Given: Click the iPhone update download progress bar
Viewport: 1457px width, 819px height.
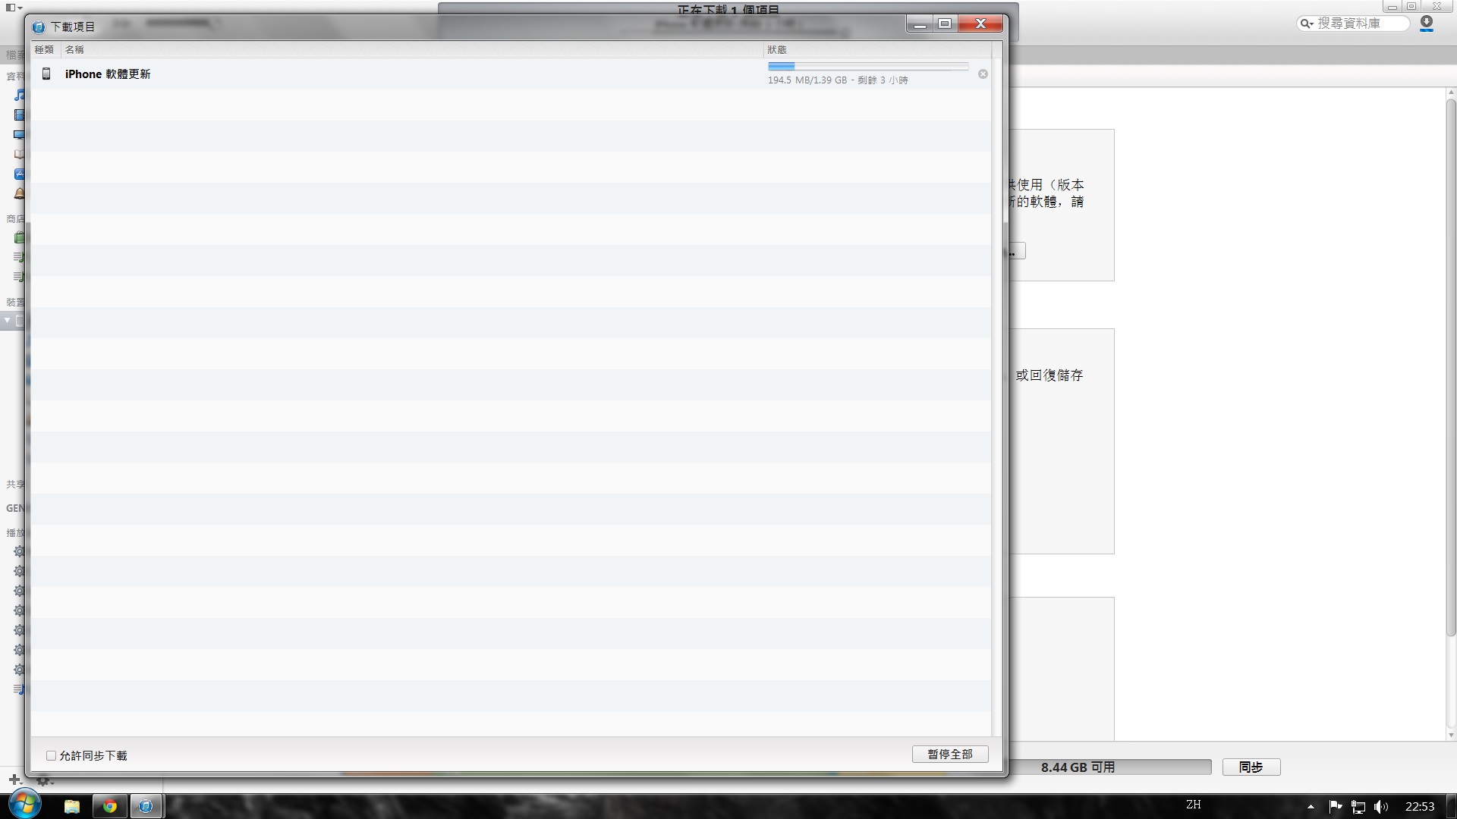Looking at the screenshot, I should click(868, 67).
